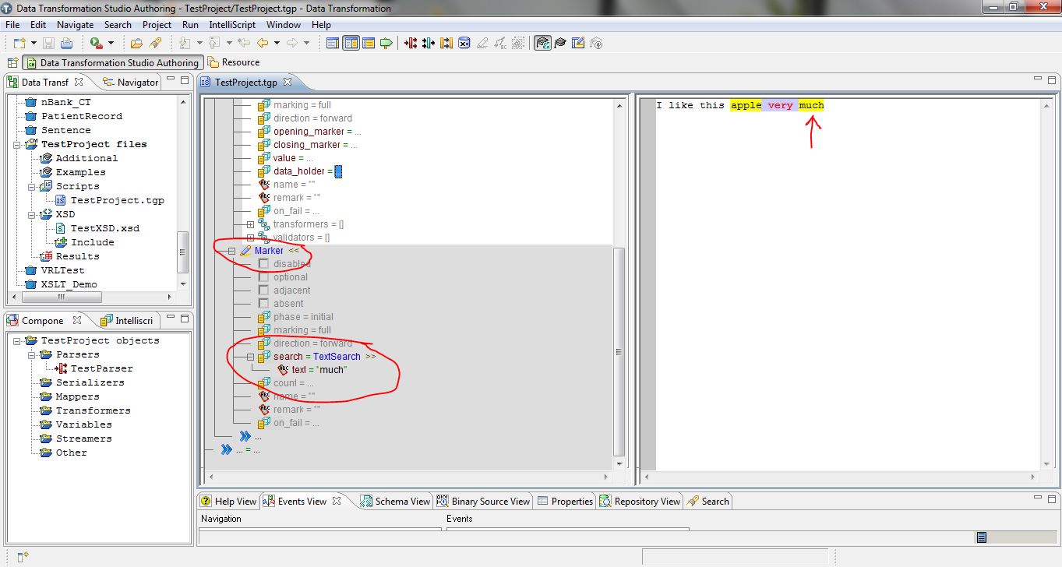Collapse the TestProject files folder
This screenshot has width=1062, height=567.
click(x=17, y=144)
